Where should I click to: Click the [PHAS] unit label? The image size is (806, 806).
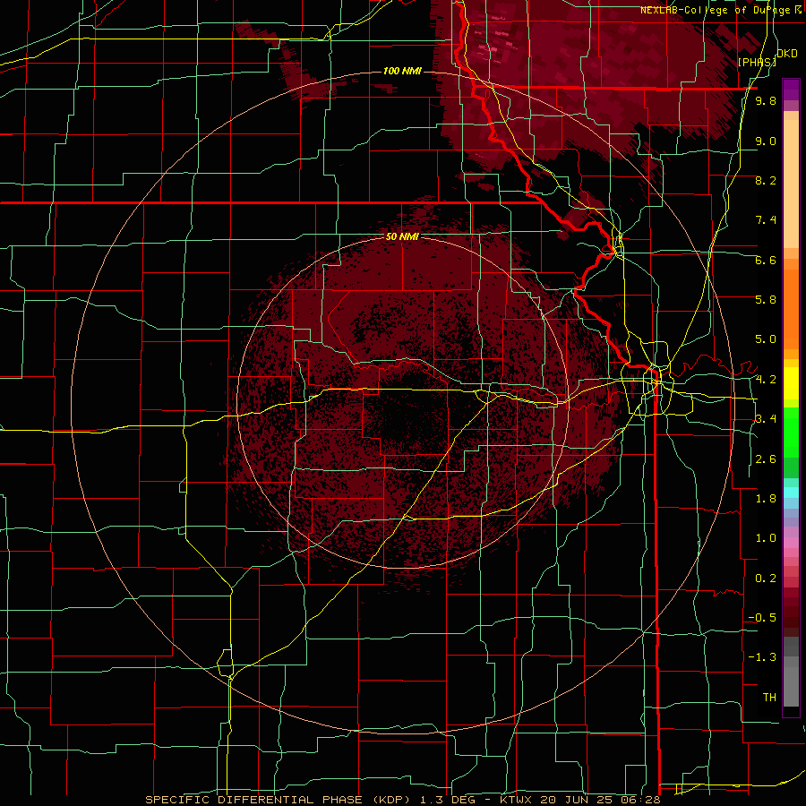[757, 62]
